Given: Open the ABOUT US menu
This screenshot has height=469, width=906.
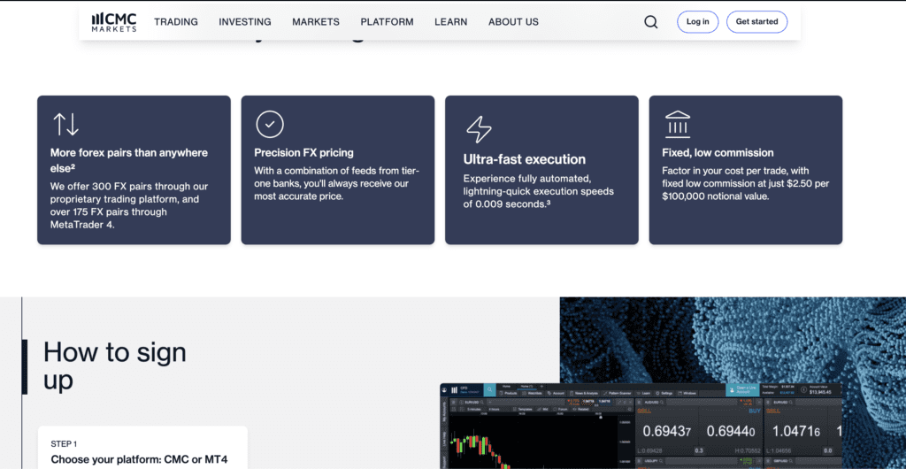Looking at the screenshot, I should click(x=514, y=22).
